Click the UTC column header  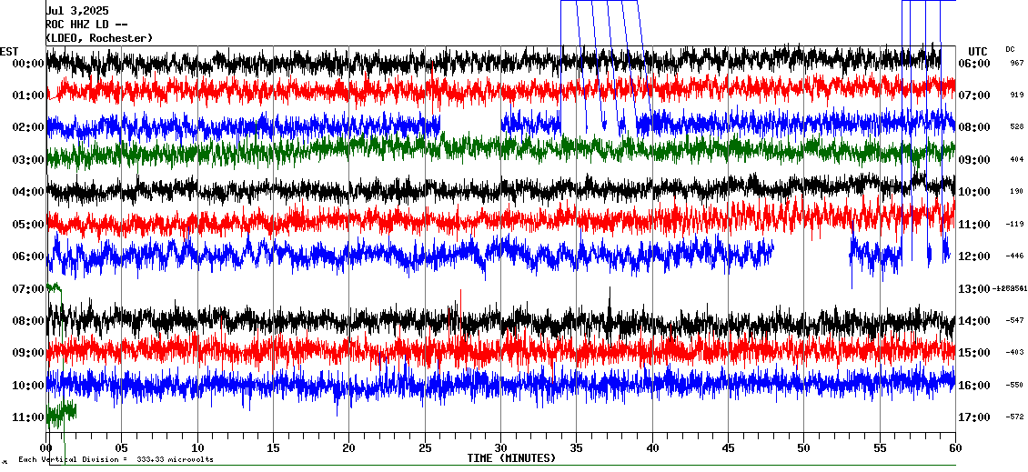(977, 51)
